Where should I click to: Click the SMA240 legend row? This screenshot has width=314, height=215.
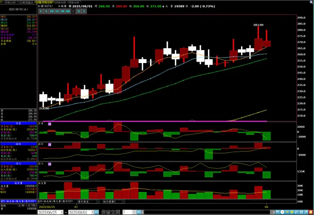(x=18, y=32)
